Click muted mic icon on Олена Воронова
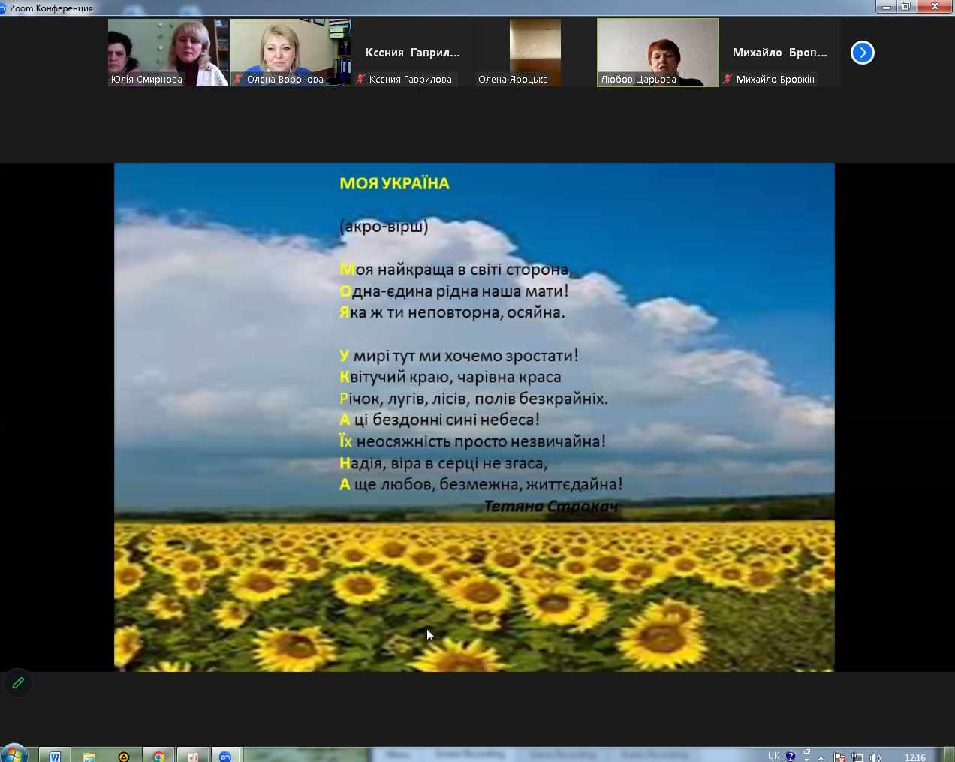 click(238, 79)
